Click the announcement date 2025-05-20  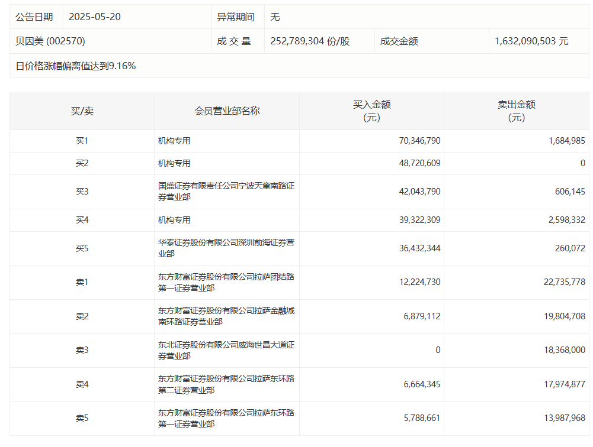click(x=95, y=17)
